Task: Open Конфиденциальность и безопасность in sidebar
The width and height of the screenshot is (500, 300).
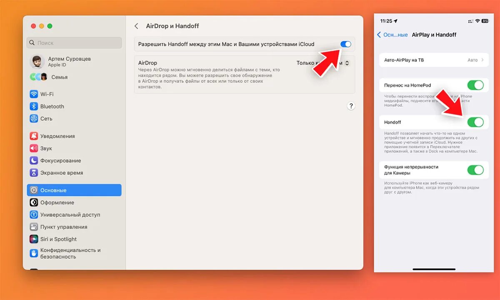Action: coord(74,253)
